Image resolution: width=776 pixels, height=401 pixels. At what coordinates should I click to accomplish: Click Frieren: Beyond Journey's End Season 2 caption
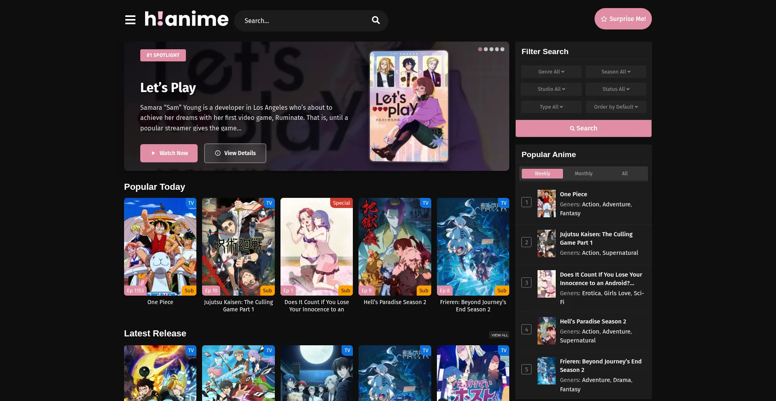[x=473, y=306]
